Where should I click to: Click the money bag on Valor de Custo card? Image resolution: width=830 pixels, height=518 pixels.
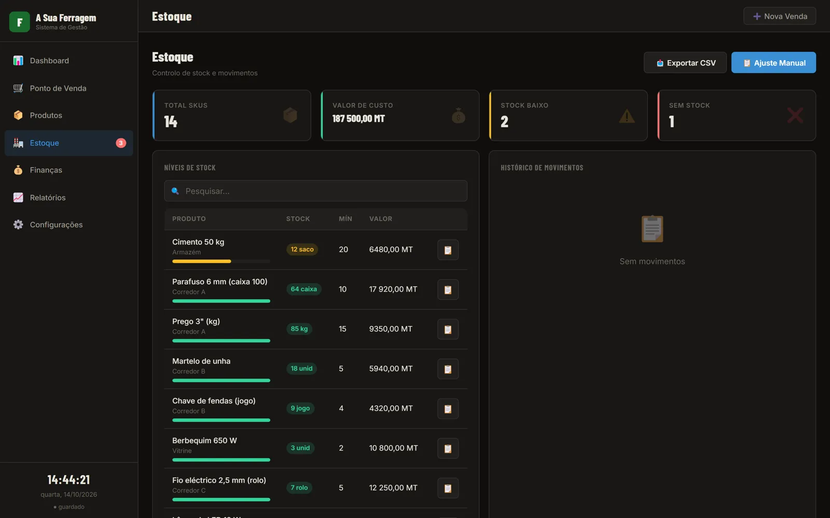click(x=459, y=115)
